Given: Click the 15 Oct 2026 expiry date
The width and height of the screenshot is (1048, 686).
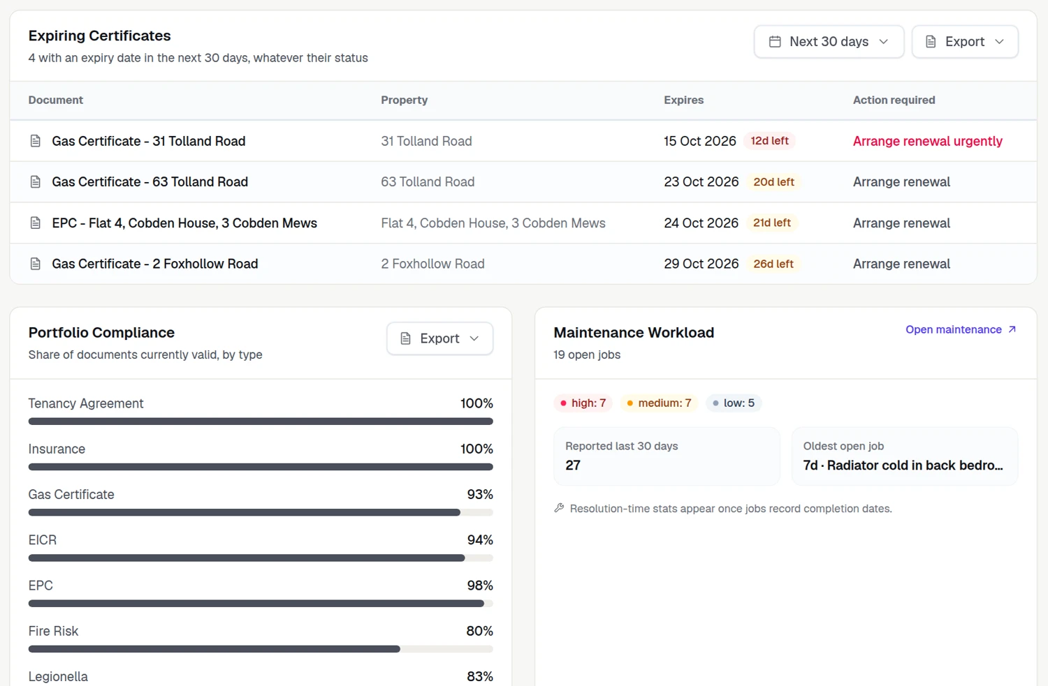Looking at the screenshot, I should 700,141.
